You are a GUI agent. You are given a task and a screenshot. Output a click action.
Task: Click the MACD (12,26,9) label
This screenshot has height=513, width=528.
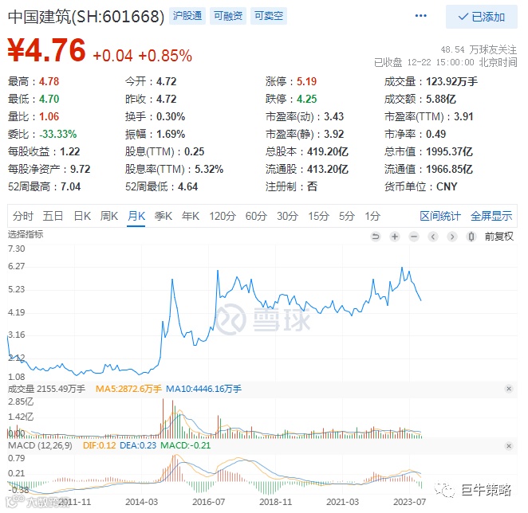(40, 445)
